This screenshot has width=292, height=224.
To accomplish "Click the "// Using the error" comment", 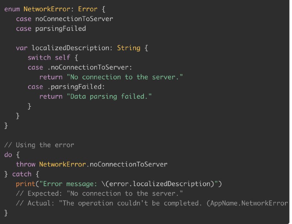I will click(x=39, y=145).
